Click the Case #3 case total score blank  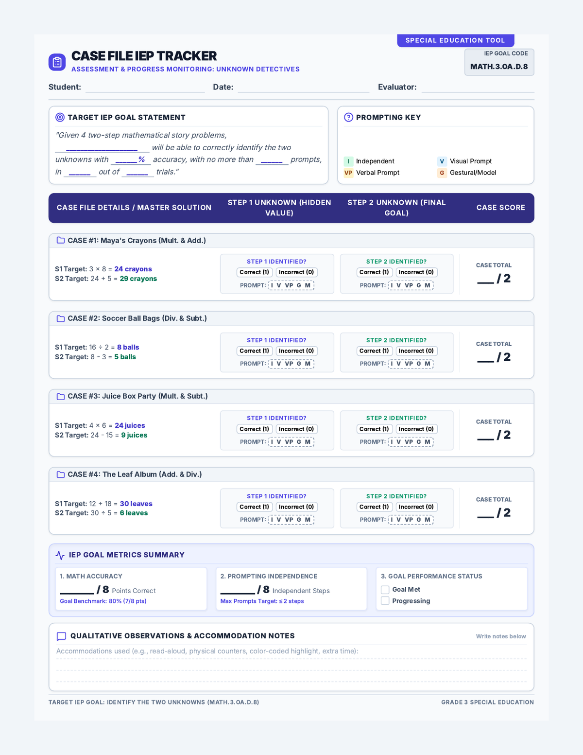tap(485, 436)
